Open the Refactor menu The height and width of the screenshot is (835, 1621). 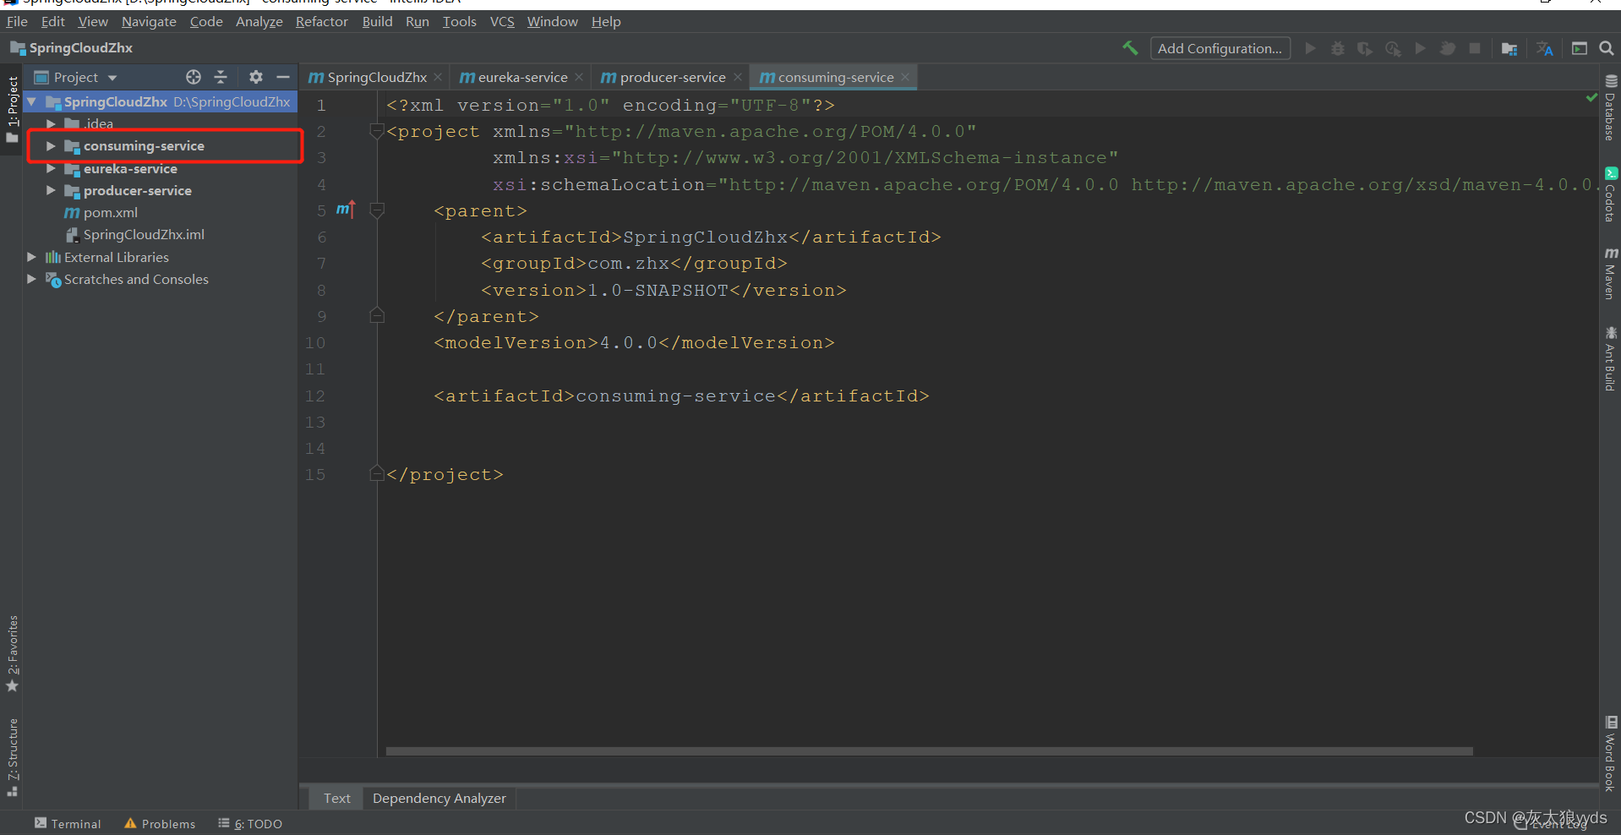point(321,21)
